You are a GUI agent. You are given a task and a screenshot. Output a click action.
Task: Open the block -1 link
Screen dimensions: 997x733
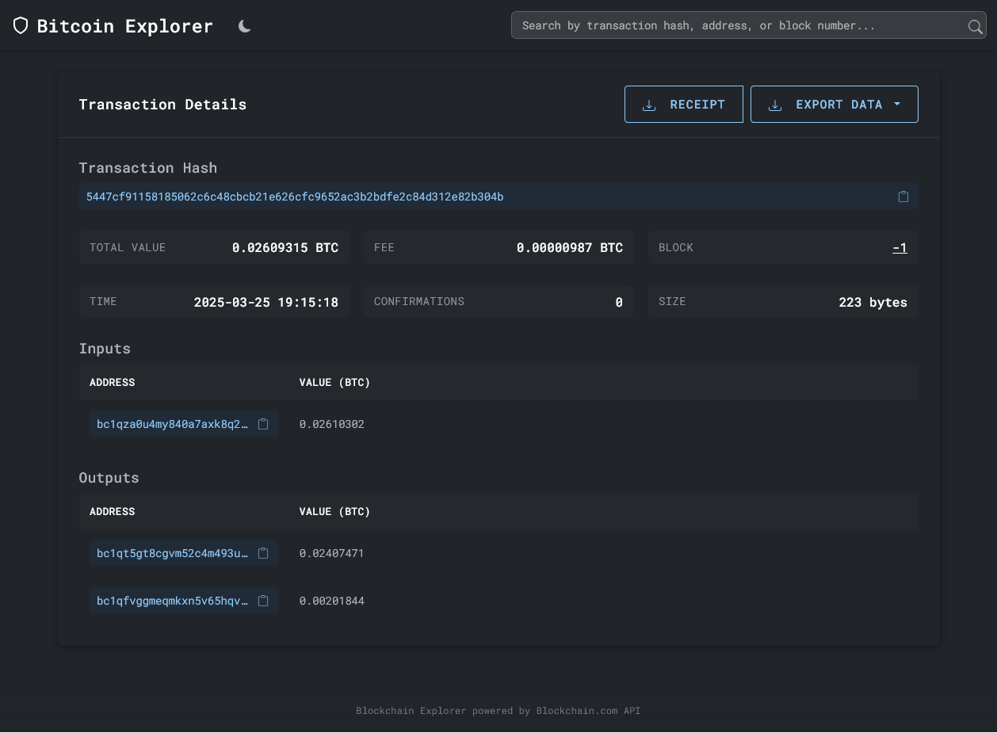point(900,248)
